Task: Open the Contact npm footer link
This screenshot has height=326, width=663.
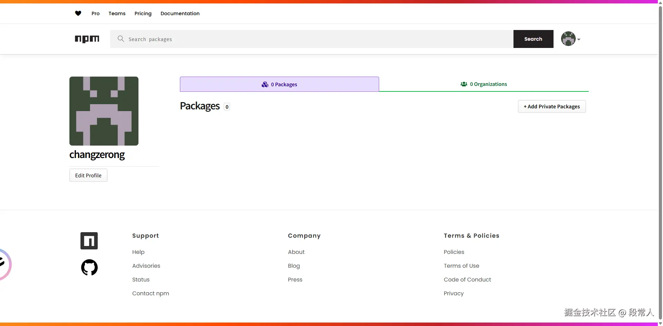Action: (151, 294)
